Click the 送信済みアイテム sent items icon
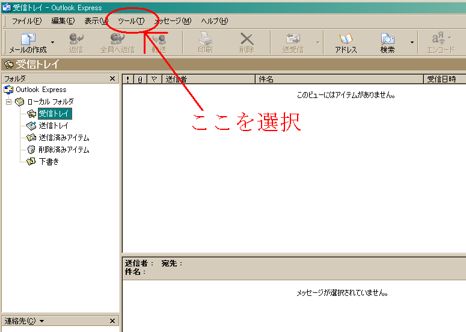The width and height of the screenshot is (466, 332). coord(31,138)
